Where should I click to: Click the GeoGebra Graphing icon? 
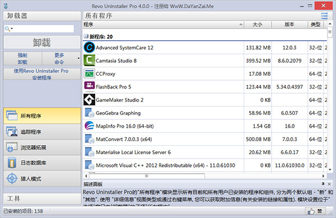pyautogui.click(x=90, y=113)
